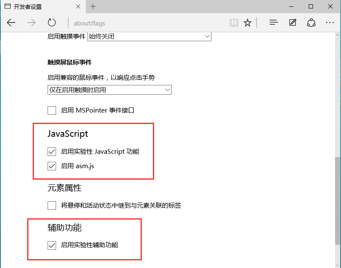Viewport: 341px width, 268px height.
Task: Check 将悬停和活动状态中继到与元素关联的标签
Action: (51, 205)
